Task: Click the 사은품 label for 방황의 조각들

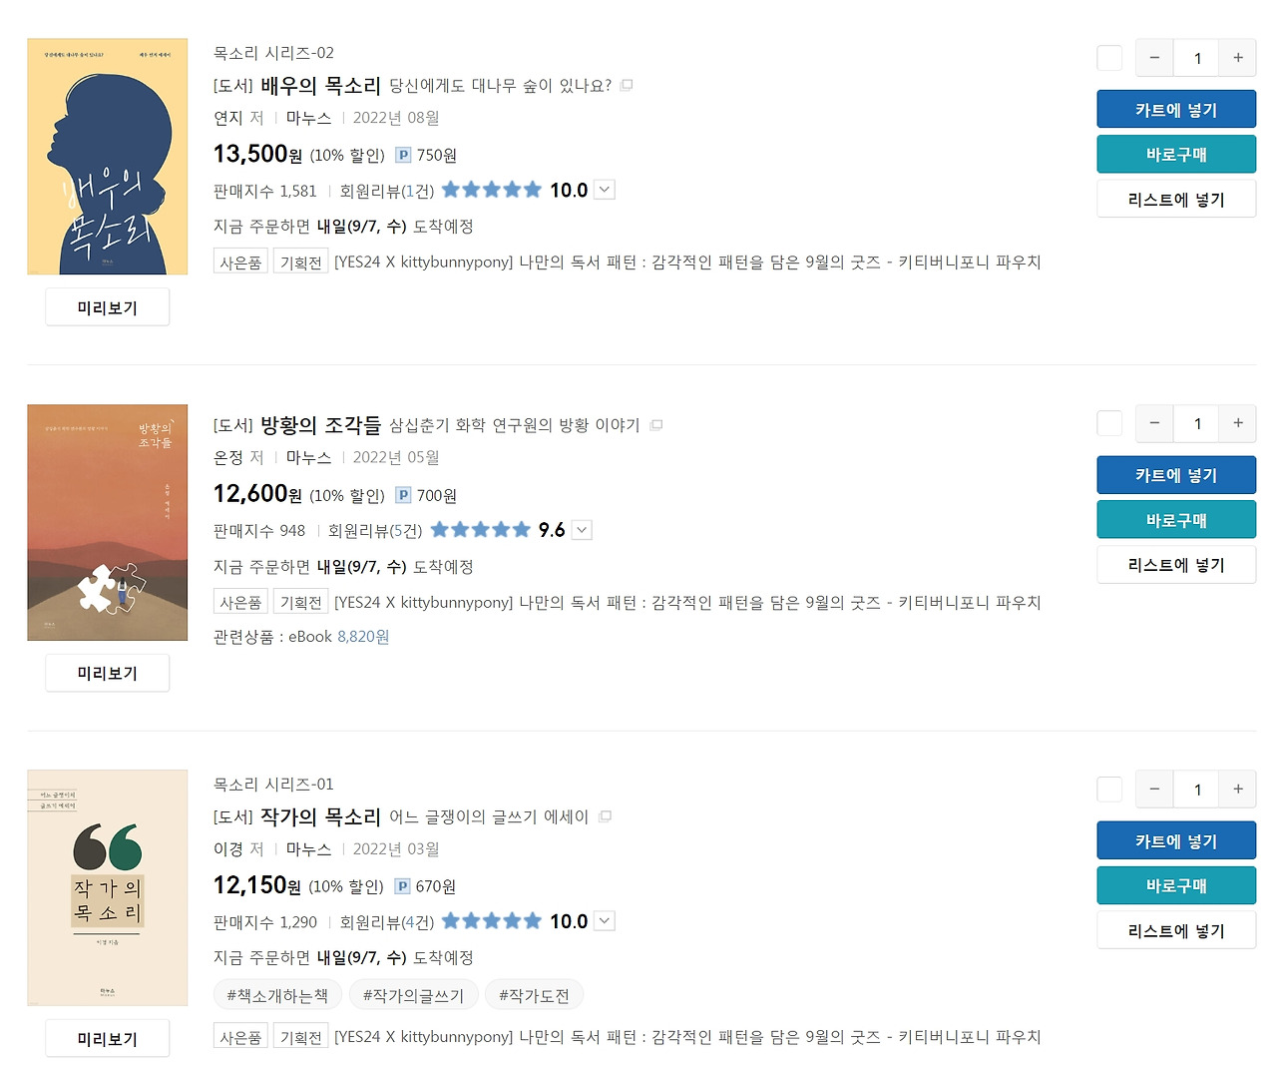Action: pos(240,601)
